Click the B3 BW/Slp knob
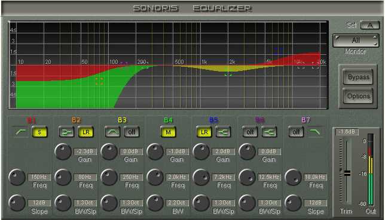Screen dimensions: 385x220 (109, 203)
